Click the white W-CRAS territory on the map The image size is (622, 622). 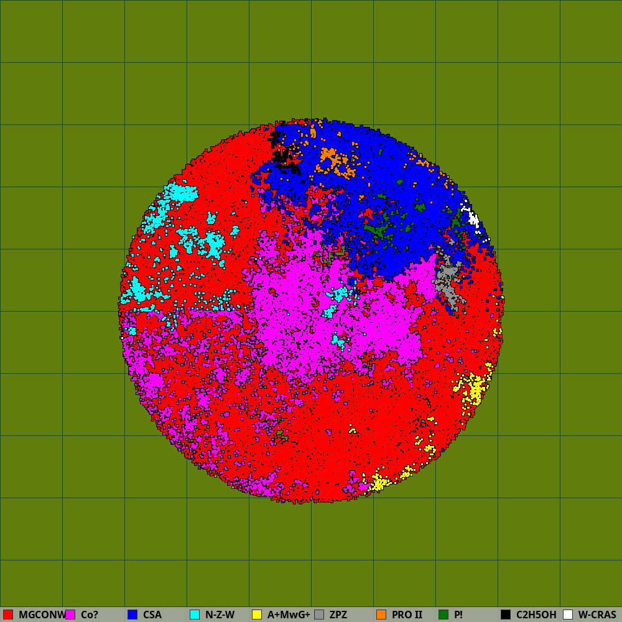(473, 219)
